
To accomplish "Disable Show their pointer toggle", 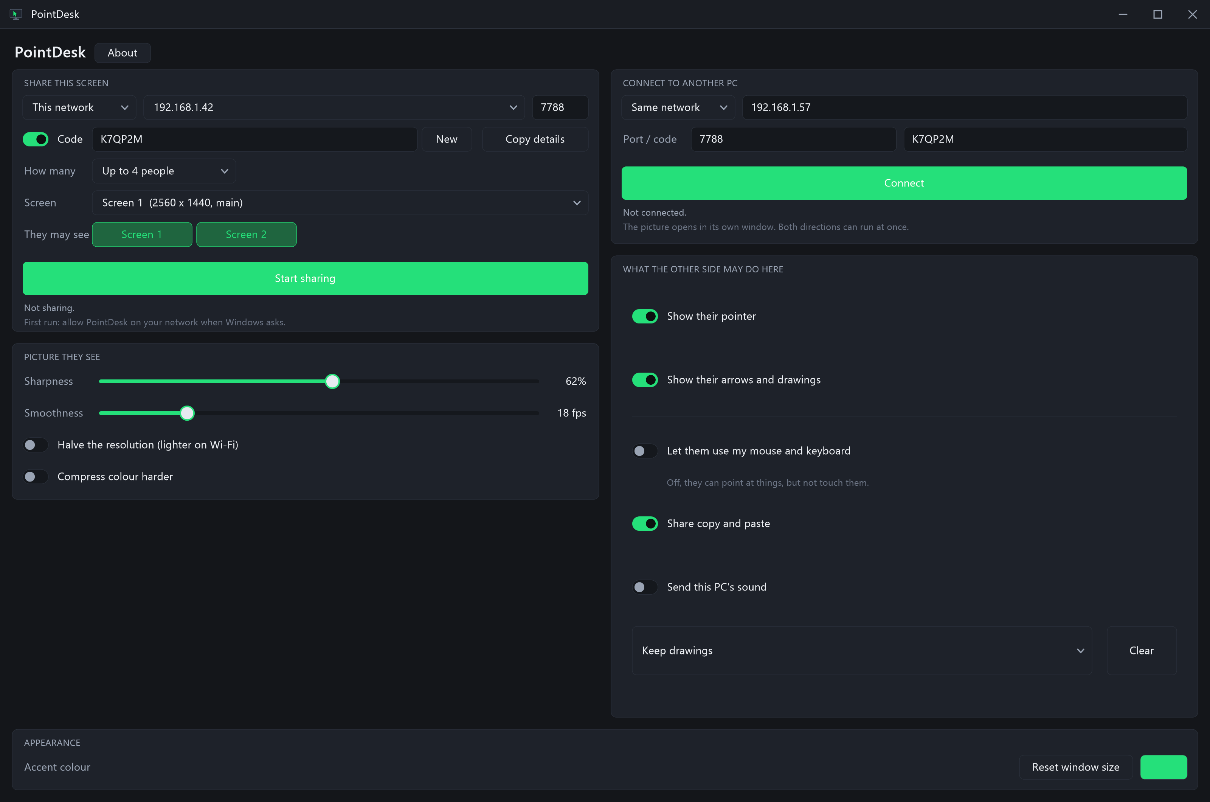I will coord(645,316).
